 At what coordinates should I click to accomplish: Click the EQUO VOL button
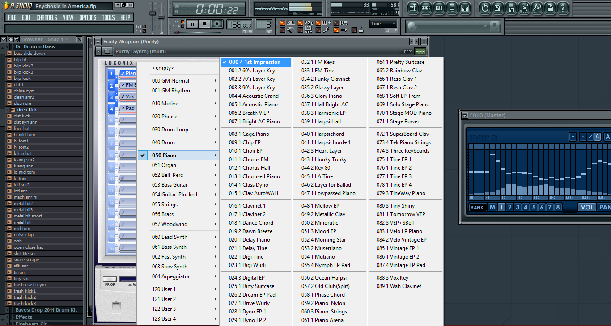(587, 207)
